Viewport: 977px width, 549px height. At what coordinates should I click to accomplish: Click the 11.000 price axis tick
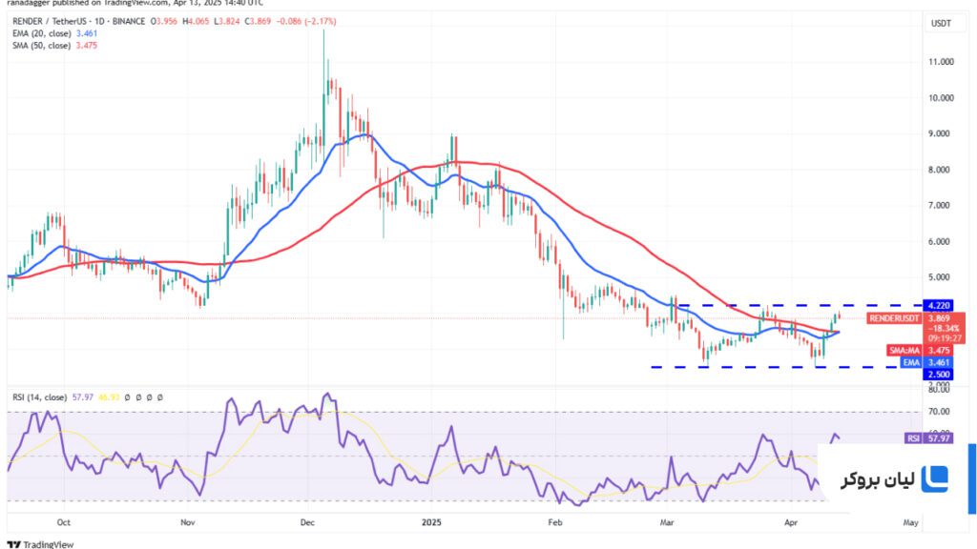941,62
